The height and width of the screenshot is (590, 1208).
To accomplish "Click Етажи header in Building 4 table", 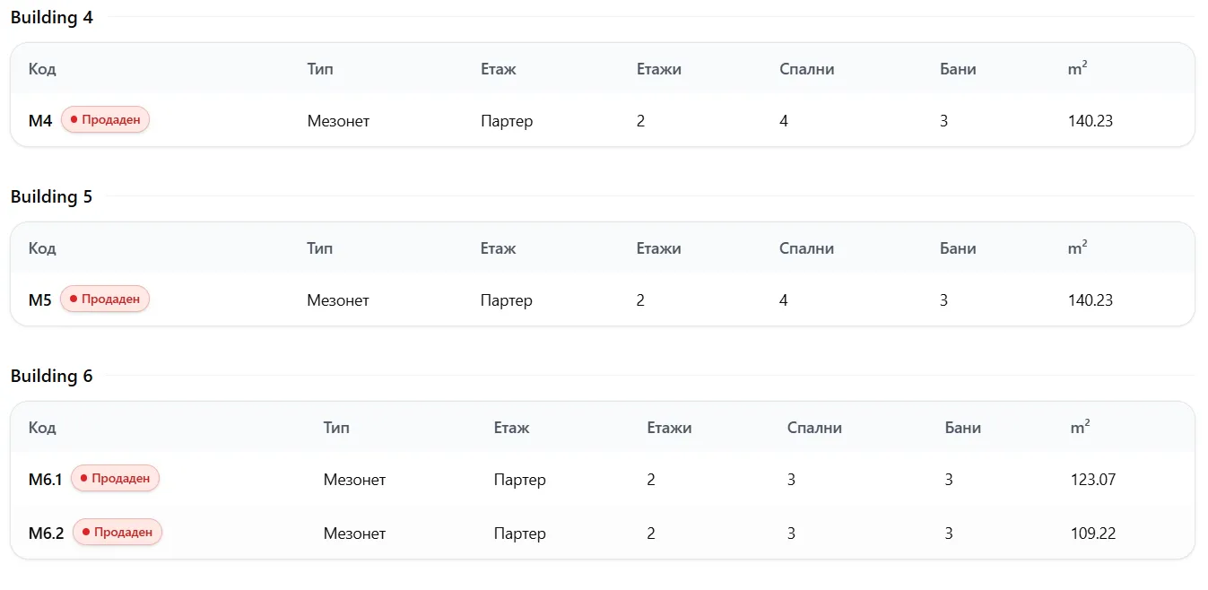I will 658,69.
